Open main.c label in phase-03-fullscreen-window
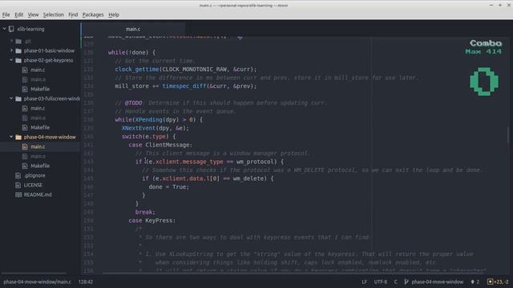 (x=38, y=108)
